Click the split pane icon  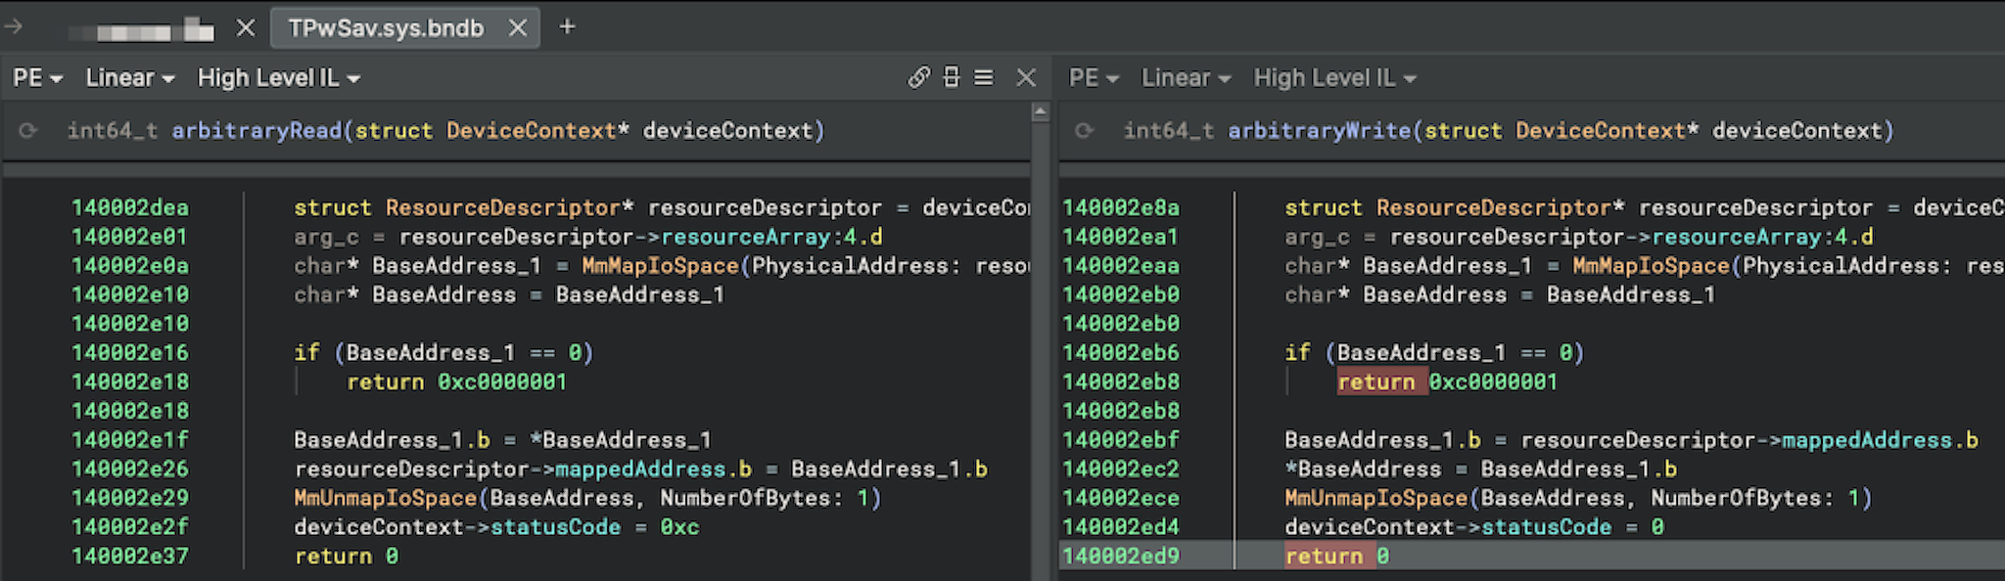click(x=951, y=77)
